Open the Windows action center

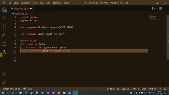tap(166, 93)
